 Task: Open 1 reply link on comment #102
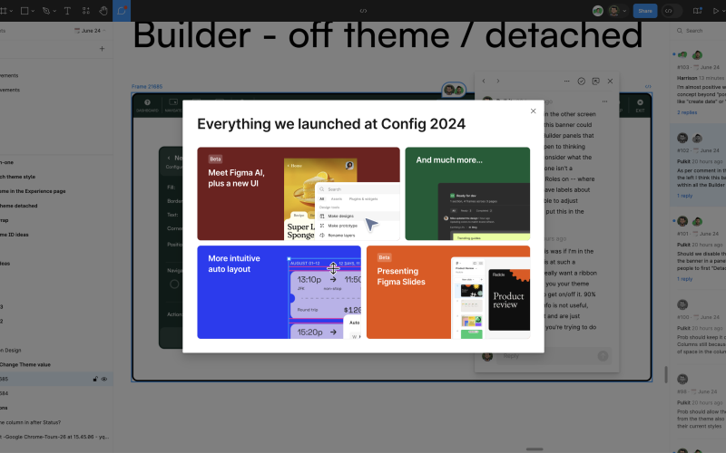pyautogui.click(x=685, y=196)
